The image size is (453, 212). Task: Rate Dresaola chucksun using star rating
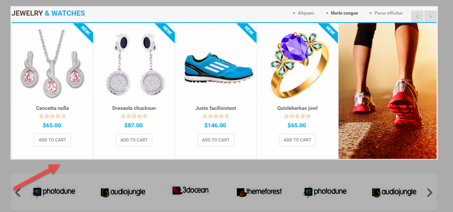click(x=134, y=116)
